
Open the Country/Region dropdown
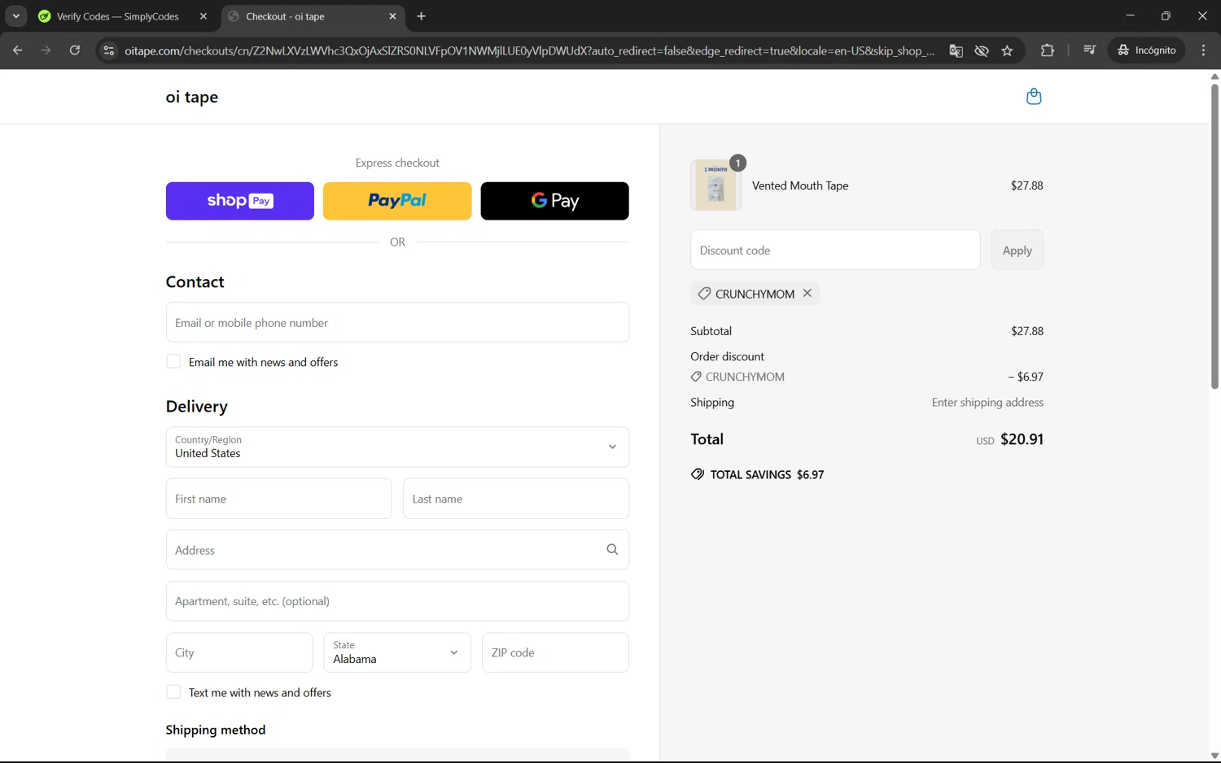(x=397, y=447)
